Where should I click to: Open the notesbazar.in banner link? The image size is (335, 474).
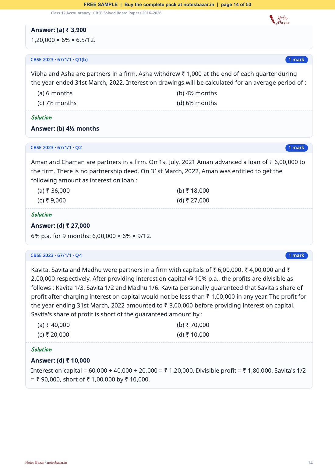199,5
